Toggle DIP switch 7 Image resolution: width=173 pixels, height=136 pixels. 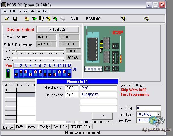click(x=45, y=73)
